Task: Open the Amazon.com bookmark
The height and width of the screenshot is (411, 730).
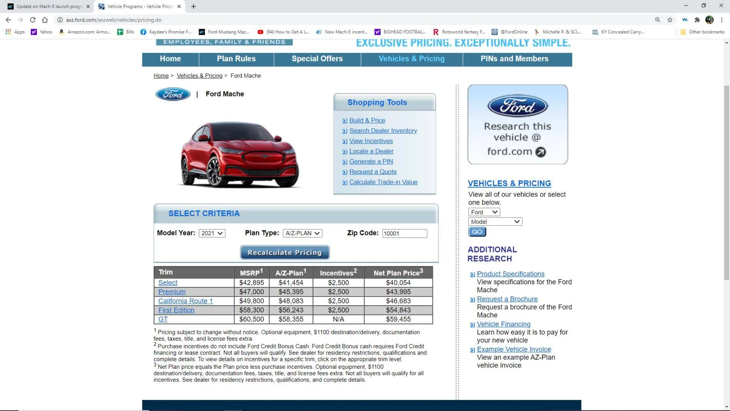Action: (x=85, y=32)
